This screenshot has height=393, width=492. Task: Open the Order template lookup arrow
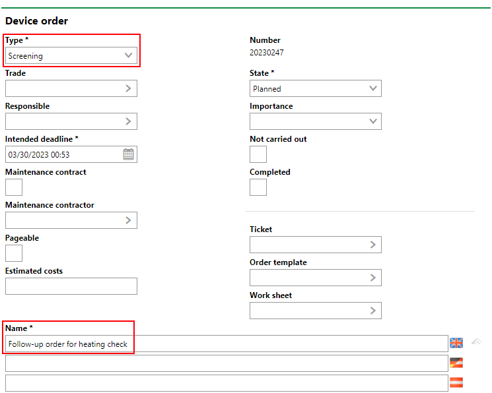(x=372, y=278)
